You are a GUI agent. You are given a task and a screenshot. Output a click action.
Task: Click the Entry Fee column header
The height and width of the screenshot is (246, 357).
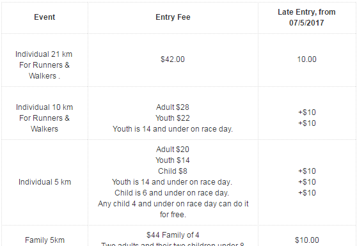[x=173, y=17]
